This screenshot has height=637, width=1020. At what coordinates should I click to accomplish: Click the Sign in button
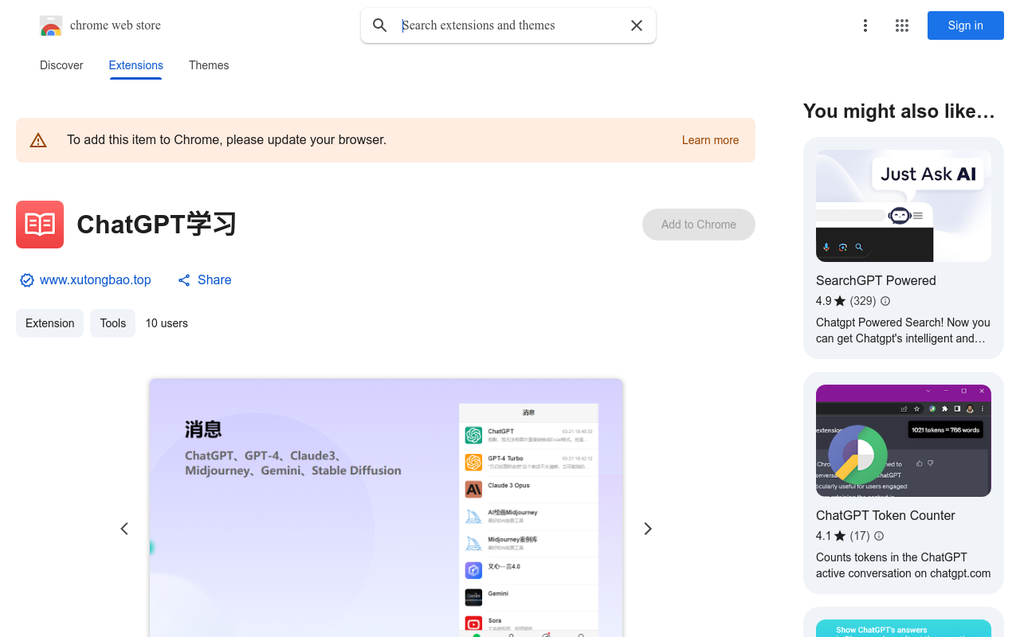pos(965,25)
